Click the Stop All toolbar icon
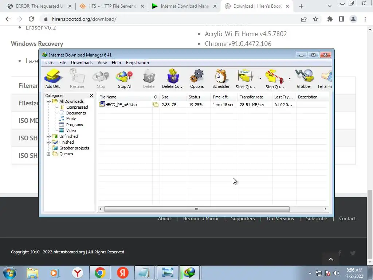The height and width of the screenshot is (280, 373). (125, 79)
